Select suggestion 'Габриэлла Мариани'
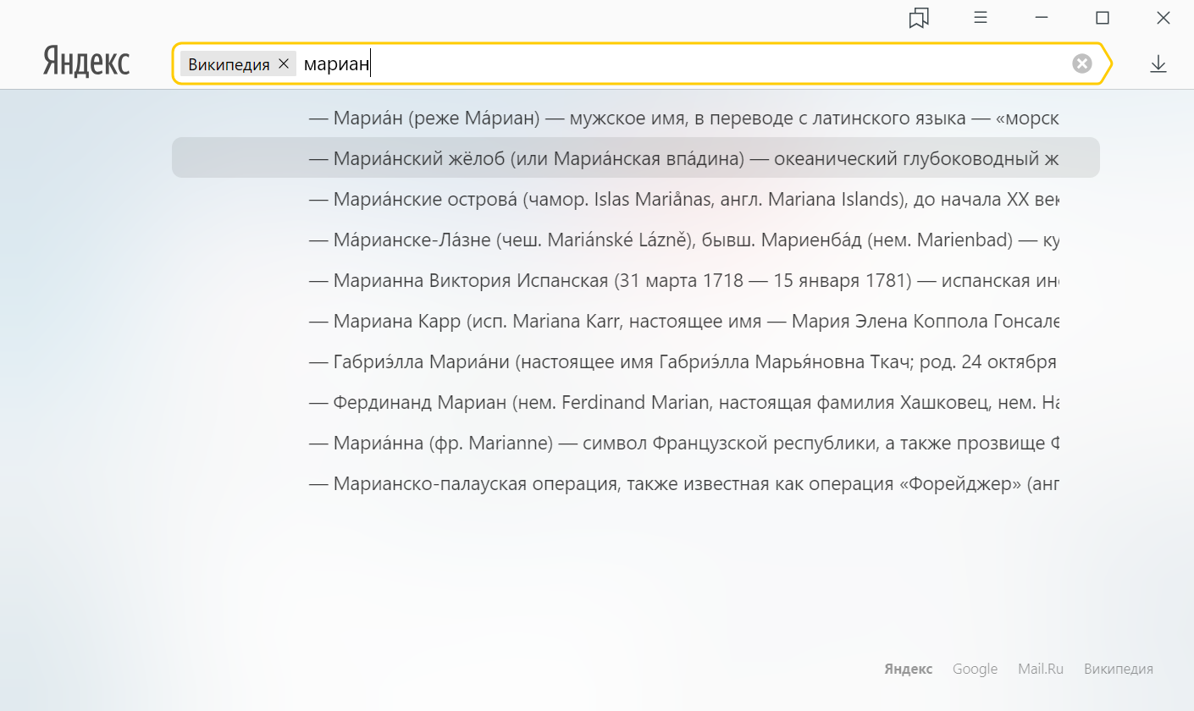 pos(636,361)
